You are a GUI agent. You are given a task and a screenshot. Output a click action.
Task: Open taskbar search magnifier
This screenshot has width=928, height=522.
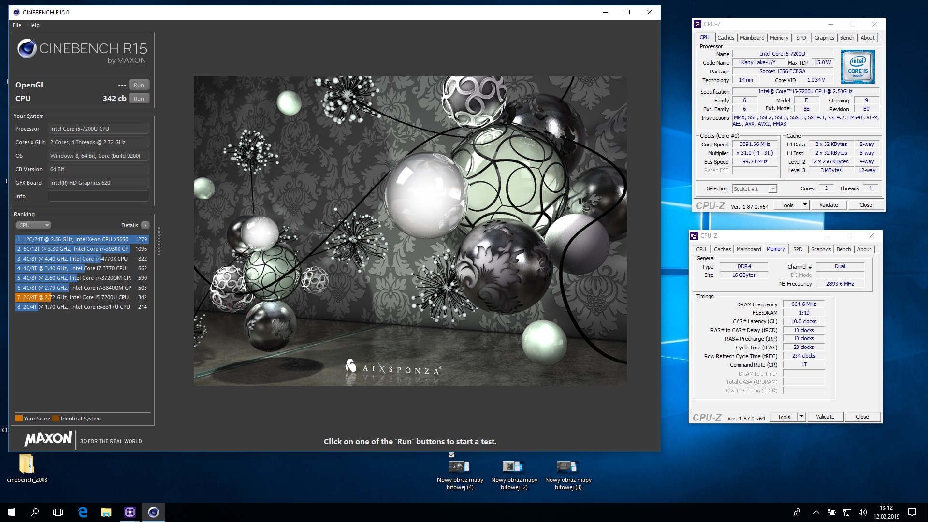35,512
